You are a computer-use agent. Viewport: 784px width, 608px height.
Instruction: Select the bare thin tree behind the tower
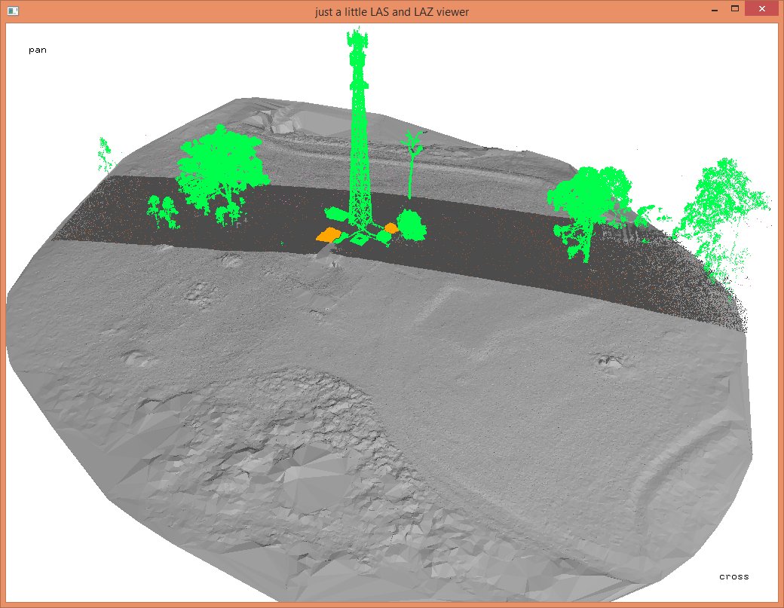tap(412, 162)
